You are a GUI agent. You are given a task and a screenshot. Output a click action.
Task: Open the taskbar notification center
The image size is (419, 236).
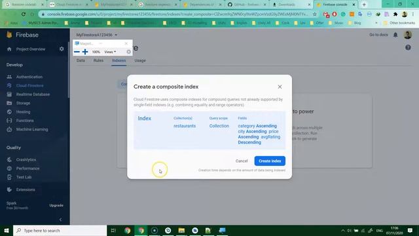(x=410, y=230)
